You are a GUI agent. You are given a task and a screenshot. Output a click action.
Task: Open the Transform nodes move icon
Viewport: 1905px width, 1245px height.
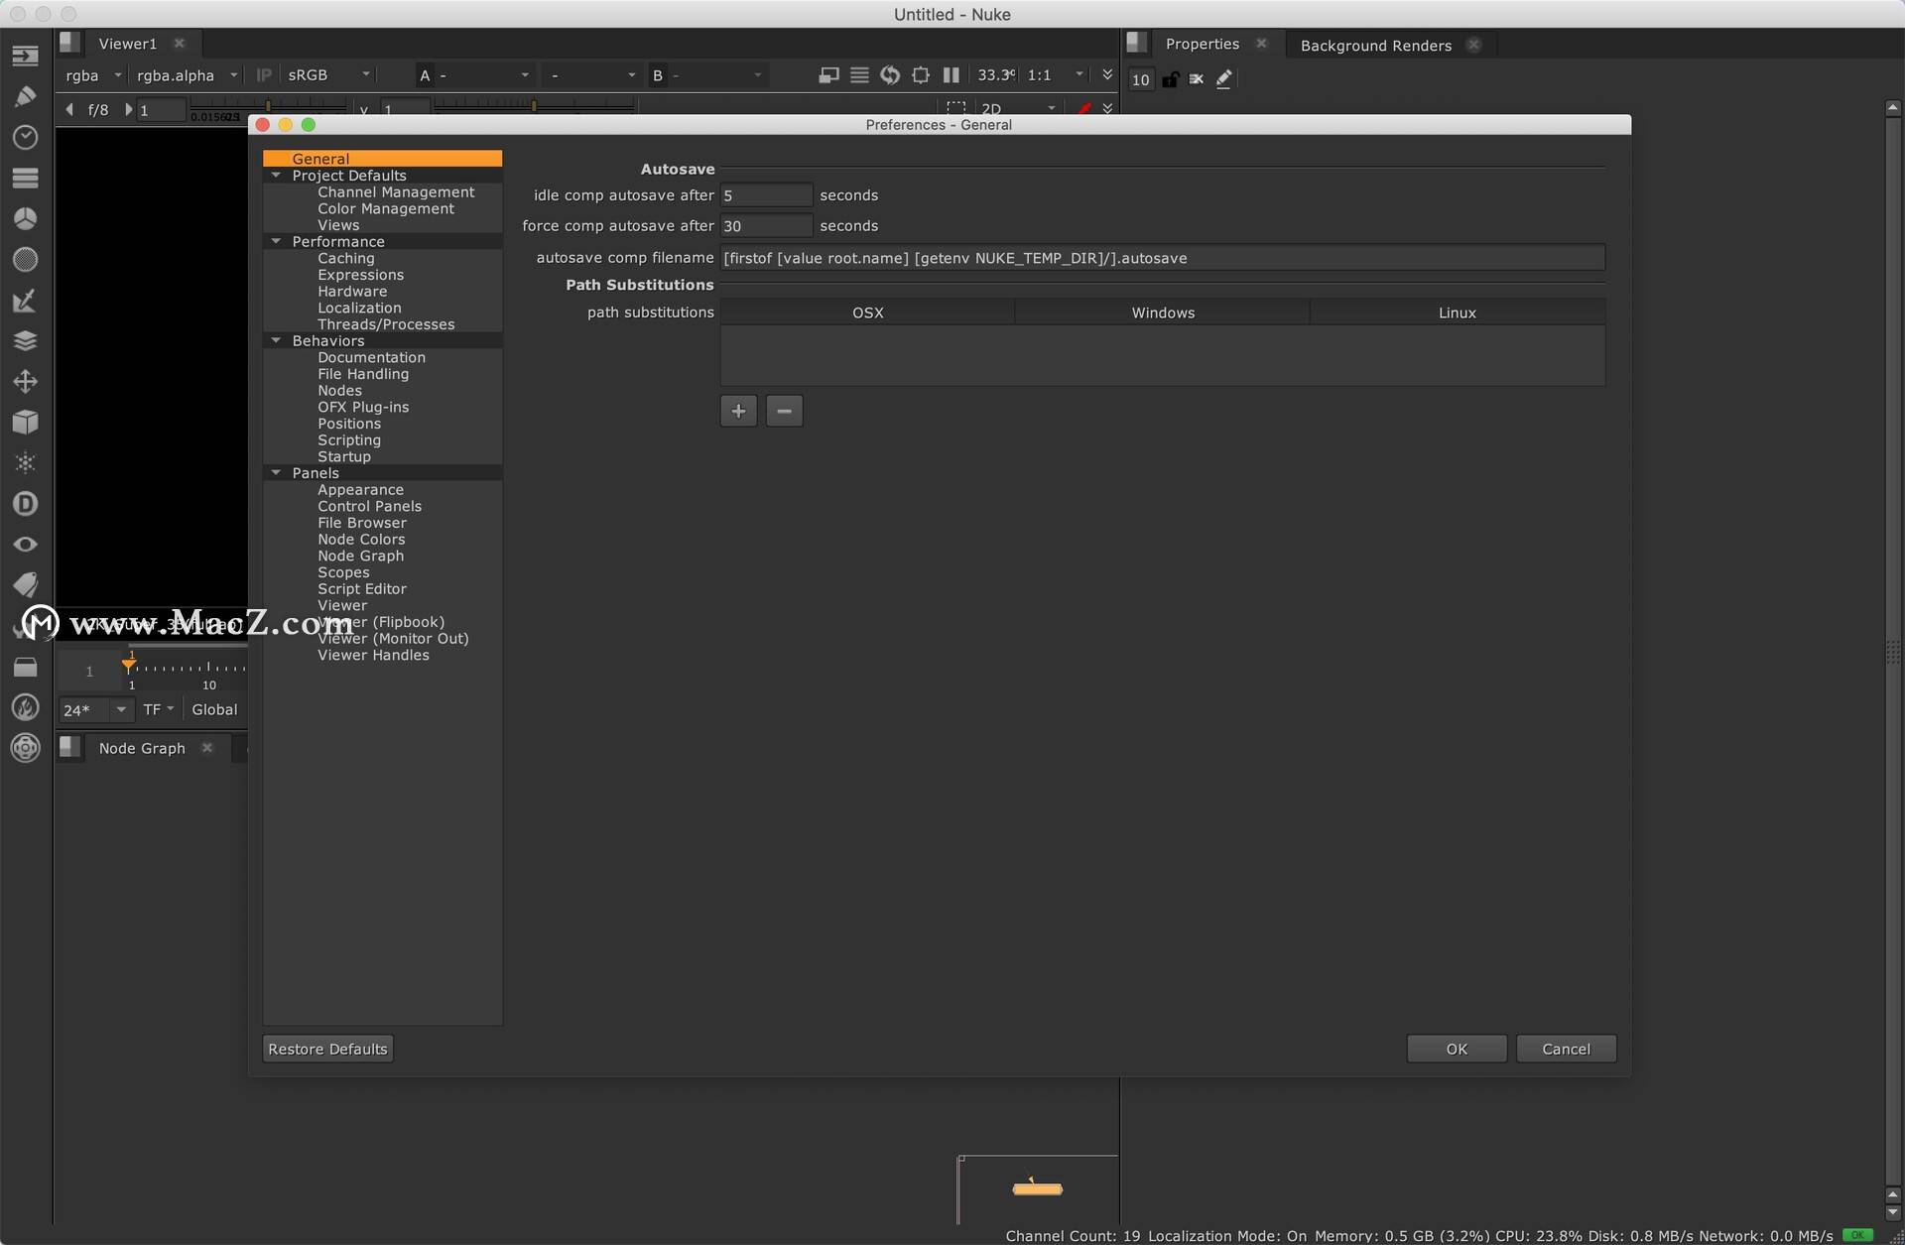click(x=25, y=381)
